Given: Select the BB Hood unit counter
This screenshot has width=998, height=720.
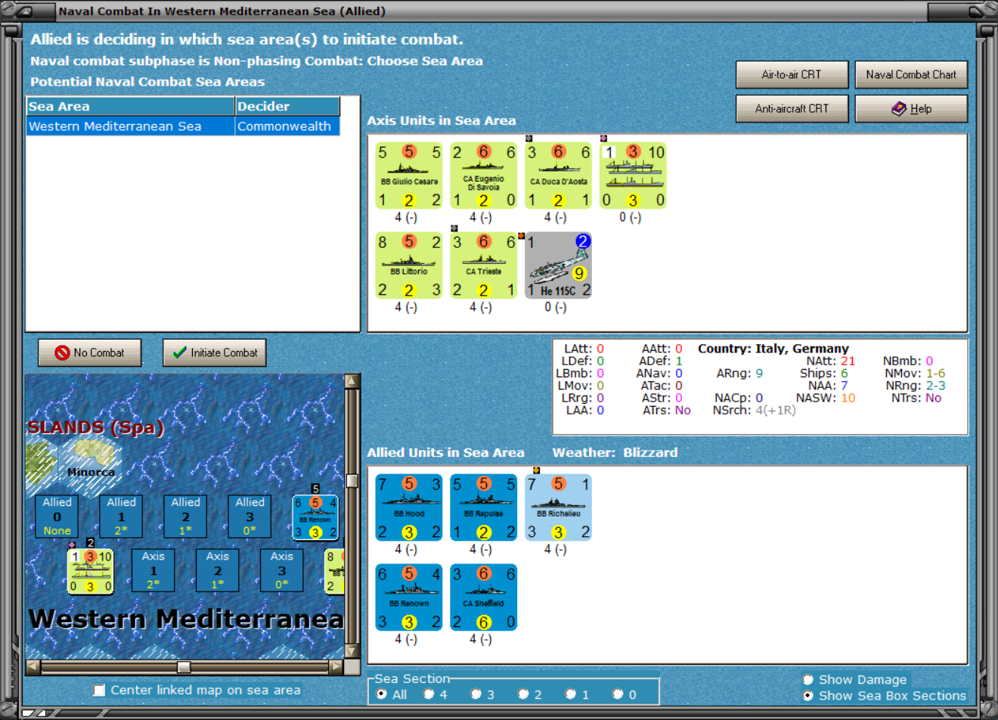Looking at the screenshot, I should click(409, 507).
